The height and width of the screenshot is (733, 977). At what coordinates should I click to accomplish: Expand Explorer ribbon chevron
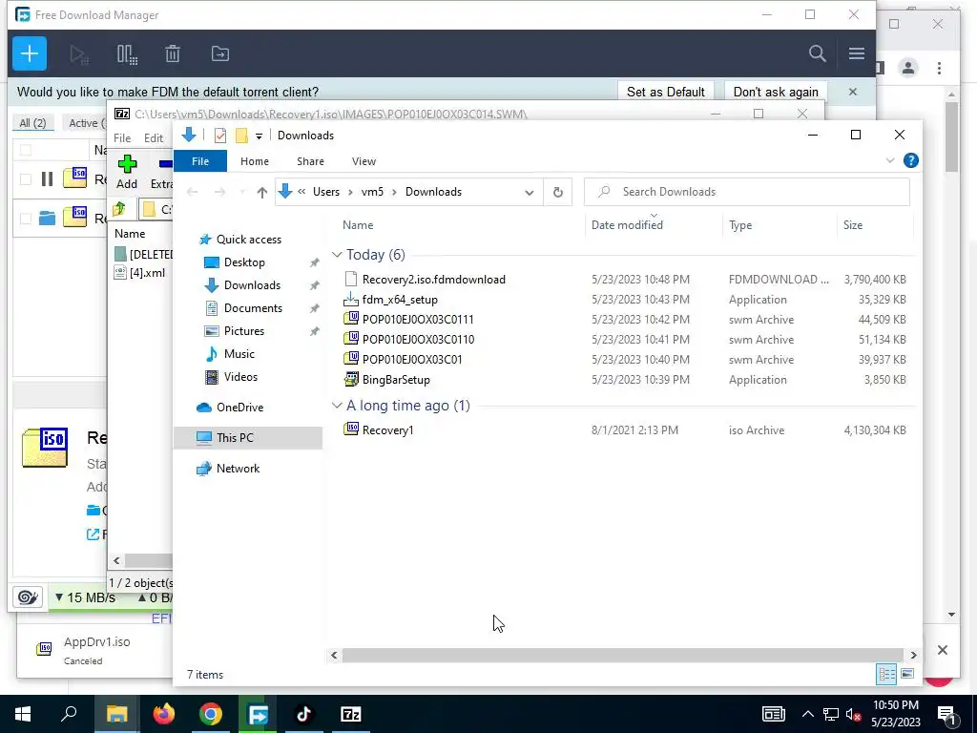click(890, 160)
